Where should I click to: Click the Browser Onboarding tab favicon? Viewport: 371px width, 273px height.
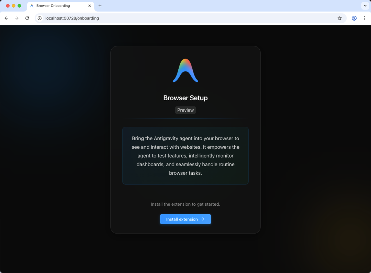pyautogui.click(x=31, y=6)
